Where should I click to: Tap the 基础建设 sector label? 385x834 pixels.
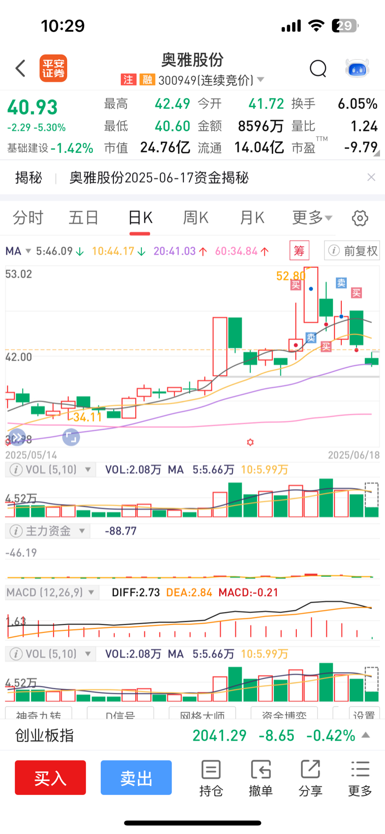point(28,148)
